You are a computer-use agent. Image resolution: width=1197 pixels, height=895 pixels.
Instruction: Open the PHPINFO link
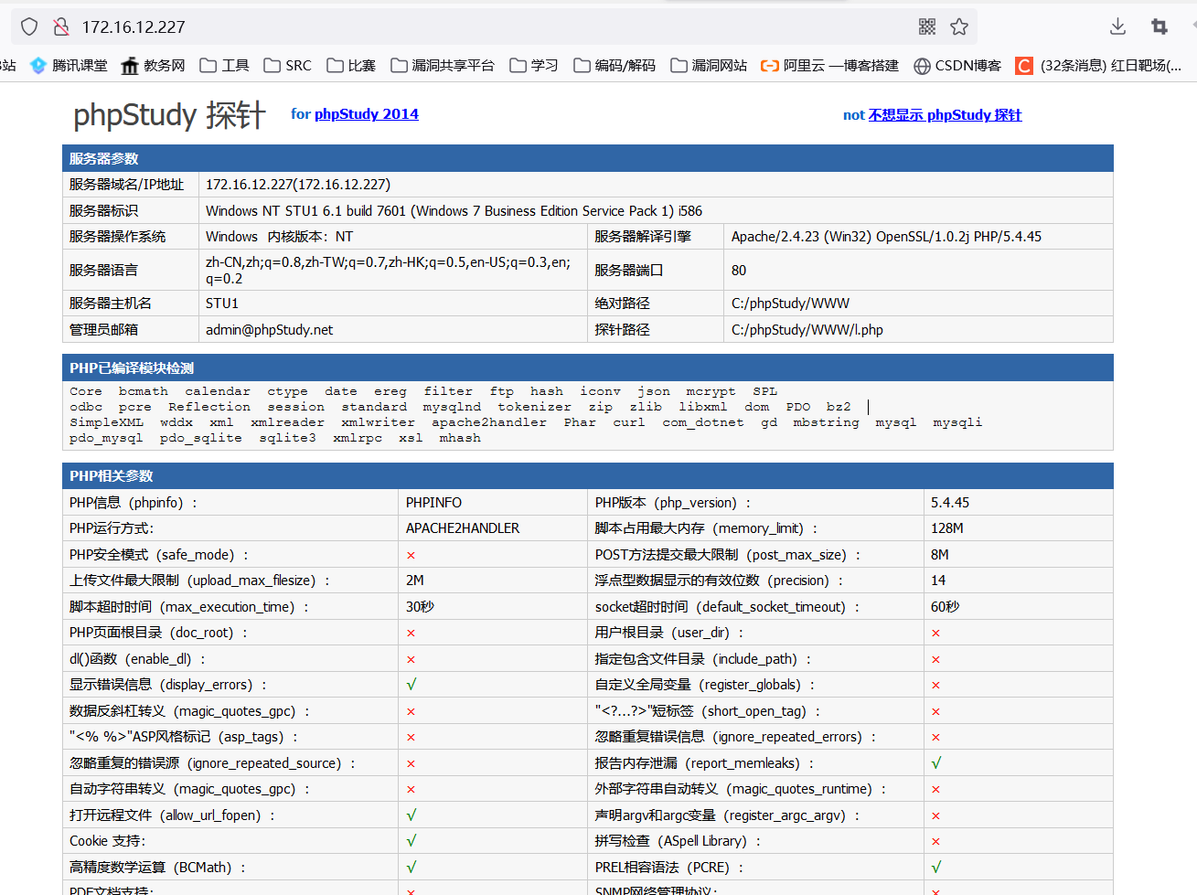pyautogui.click(x=433, y=502)
